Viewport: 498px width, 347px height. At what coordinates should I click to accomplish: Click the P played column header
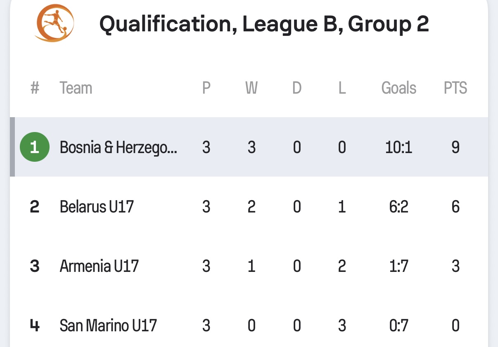206,88
